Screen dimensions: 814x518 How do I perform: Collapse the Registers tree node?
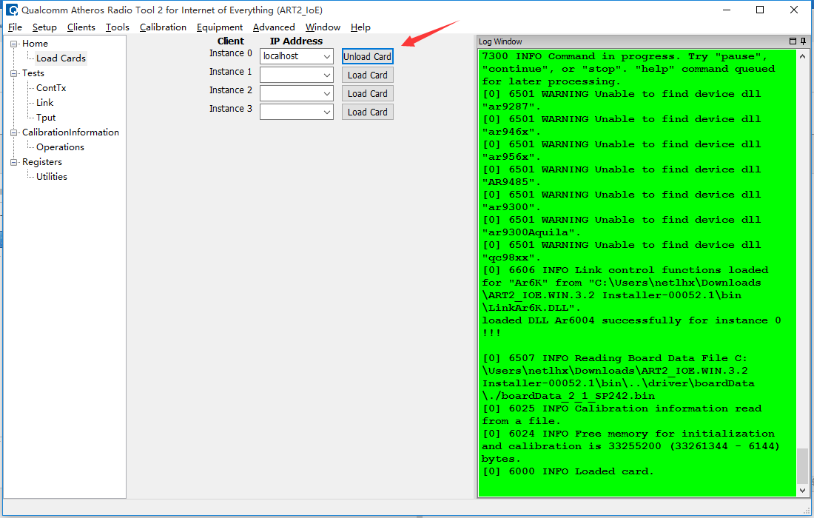point(13,162)
